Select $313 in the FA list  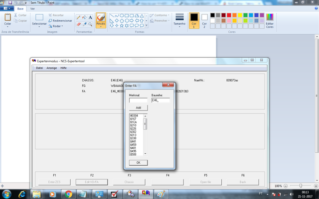(133, 135)
